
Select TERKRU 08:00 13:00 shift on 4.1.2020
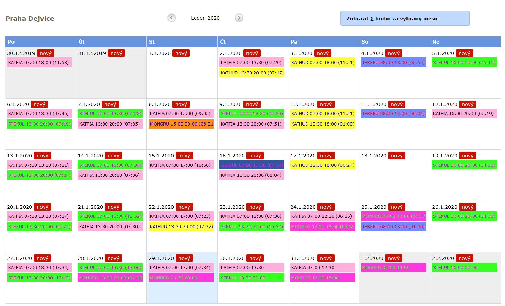click(x=393, y=63)
